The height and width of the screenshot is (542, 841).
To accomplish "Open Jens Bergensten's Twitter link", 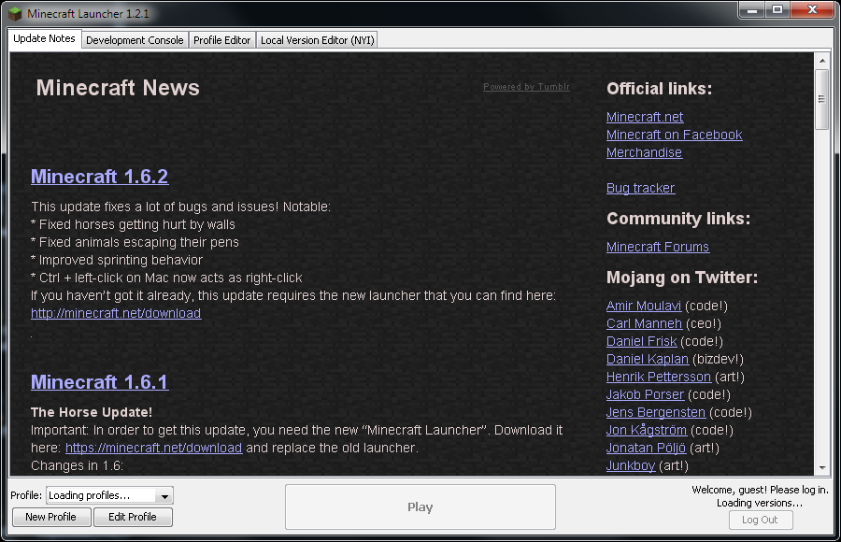I will [x=656, y=412].
